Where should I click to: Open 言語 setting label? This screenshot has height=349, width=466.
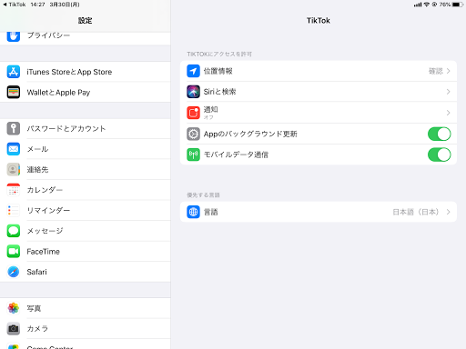(210, 212)
